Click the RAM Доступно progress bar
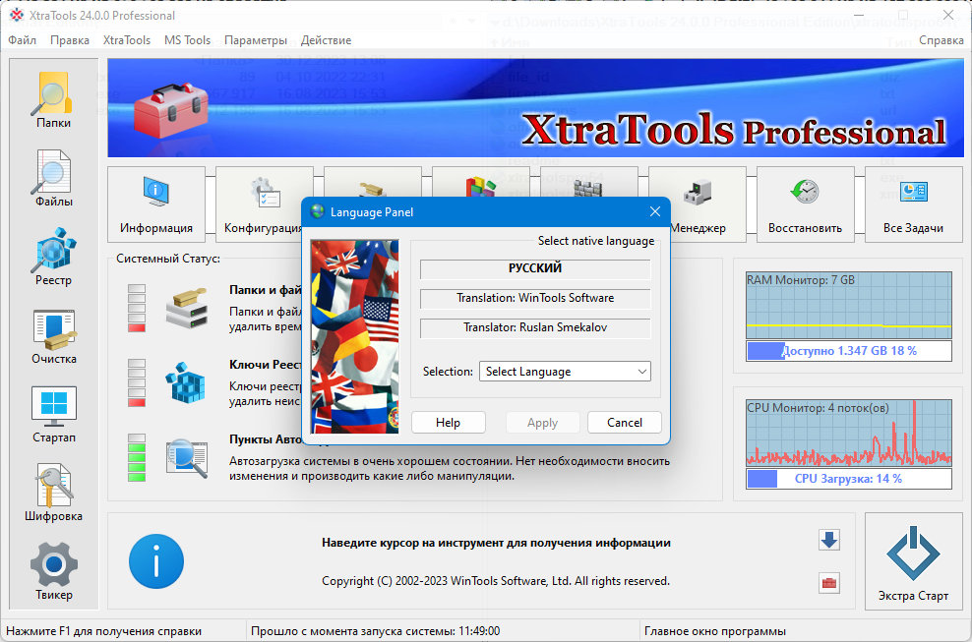The height and width of the screenshot is (642, 972). click(x=849, y=351)
